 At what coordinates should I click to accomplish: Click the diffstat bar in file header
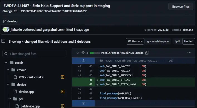(95, 53)
